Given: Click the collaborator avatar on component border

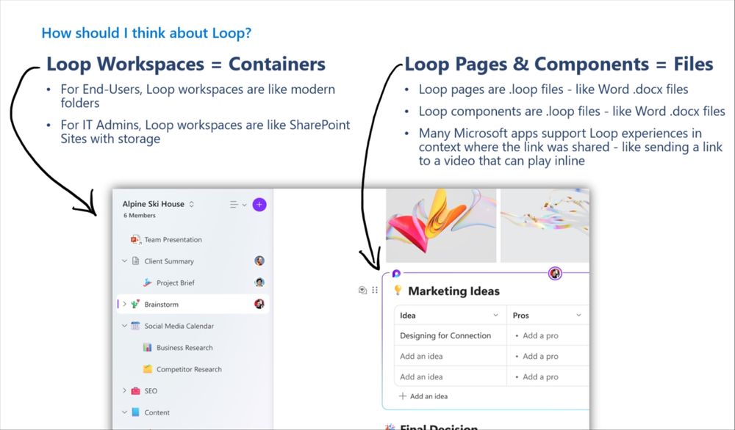Looking at the screenshot, I should [555, 273].
